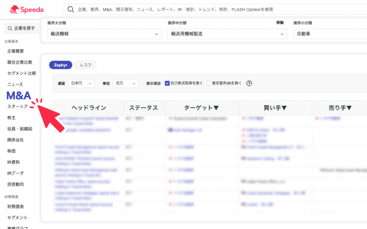This screenshot has height=229, width=367.
Task: Open the 業界中分類 輸送用機械製造 dropdown
Action: click(227, 34)
